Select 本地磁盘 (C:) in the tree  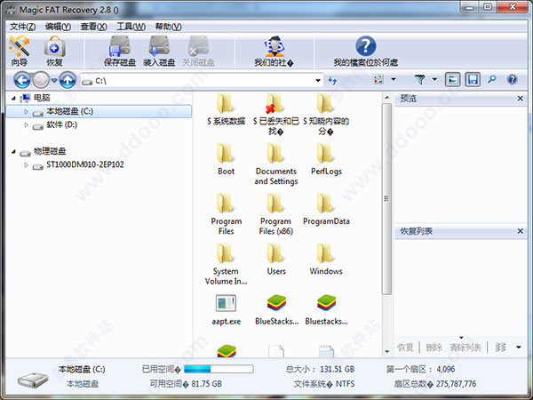(99, 111)
